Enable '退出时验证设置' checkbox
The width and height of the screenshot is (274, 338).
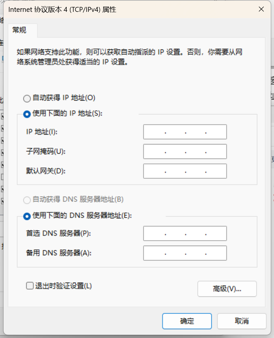pos(30,286)
